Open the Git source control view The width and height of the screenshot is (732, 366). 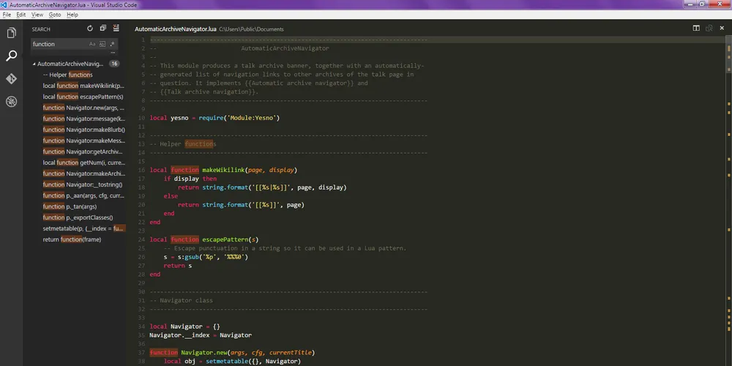click(x=11, y=78)
